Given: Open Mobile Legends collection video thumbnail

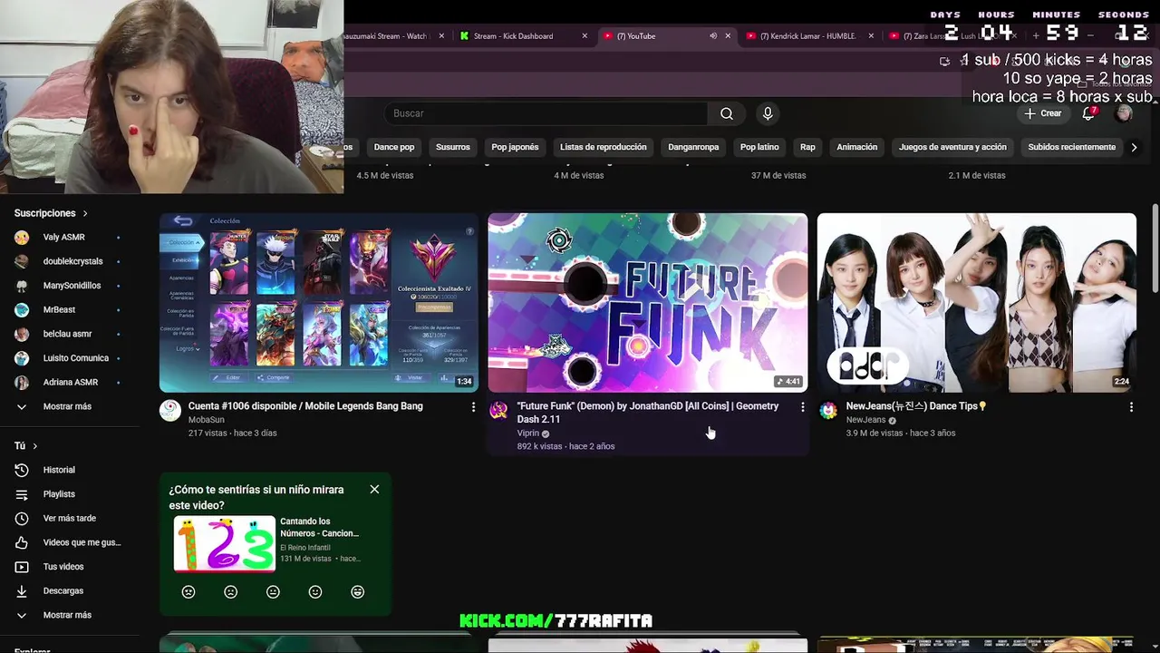Looking at the screenshot, I should click(319, 302).
